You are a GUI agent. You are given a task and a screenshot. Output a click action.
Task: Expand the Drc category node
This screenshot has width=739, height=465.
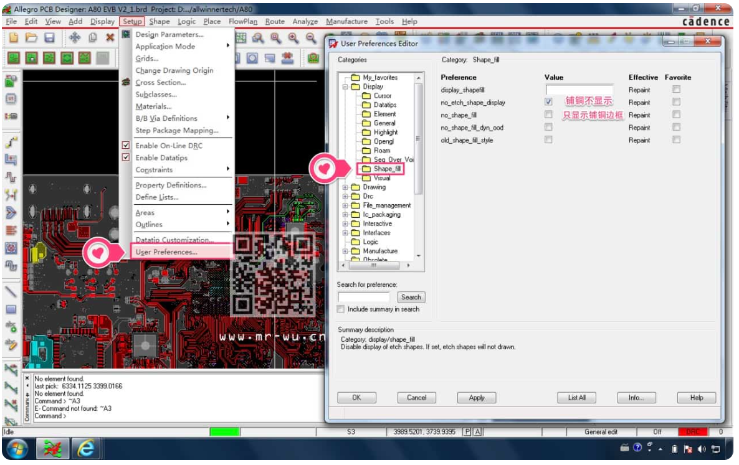345,196
